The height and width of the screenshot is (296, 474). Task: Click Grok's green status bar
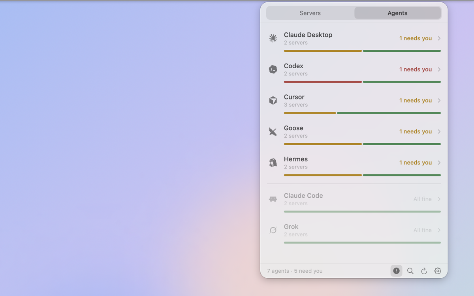click(362, 243)
